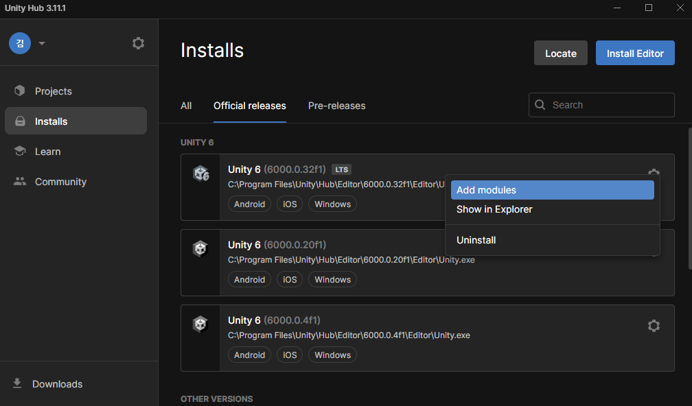This screenshot has height=406, width=692.
Task: Click the Unity 6000.0.4f1 editor logo
Action: pyautogui.click(x=200, y=324)
